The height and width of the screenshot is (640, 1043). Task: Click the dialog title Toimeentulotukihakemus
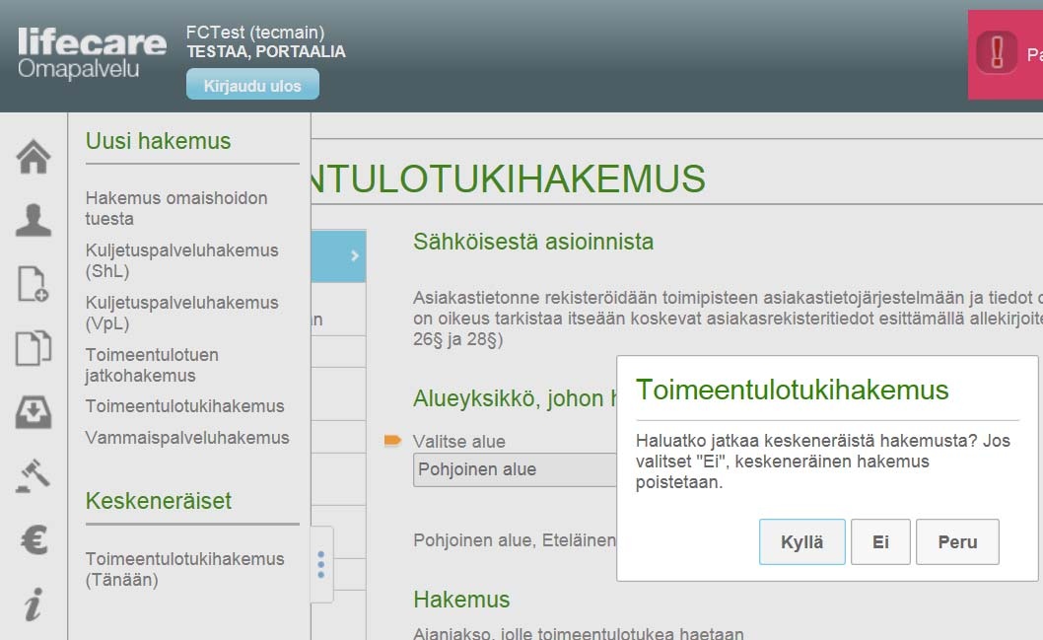793,390
